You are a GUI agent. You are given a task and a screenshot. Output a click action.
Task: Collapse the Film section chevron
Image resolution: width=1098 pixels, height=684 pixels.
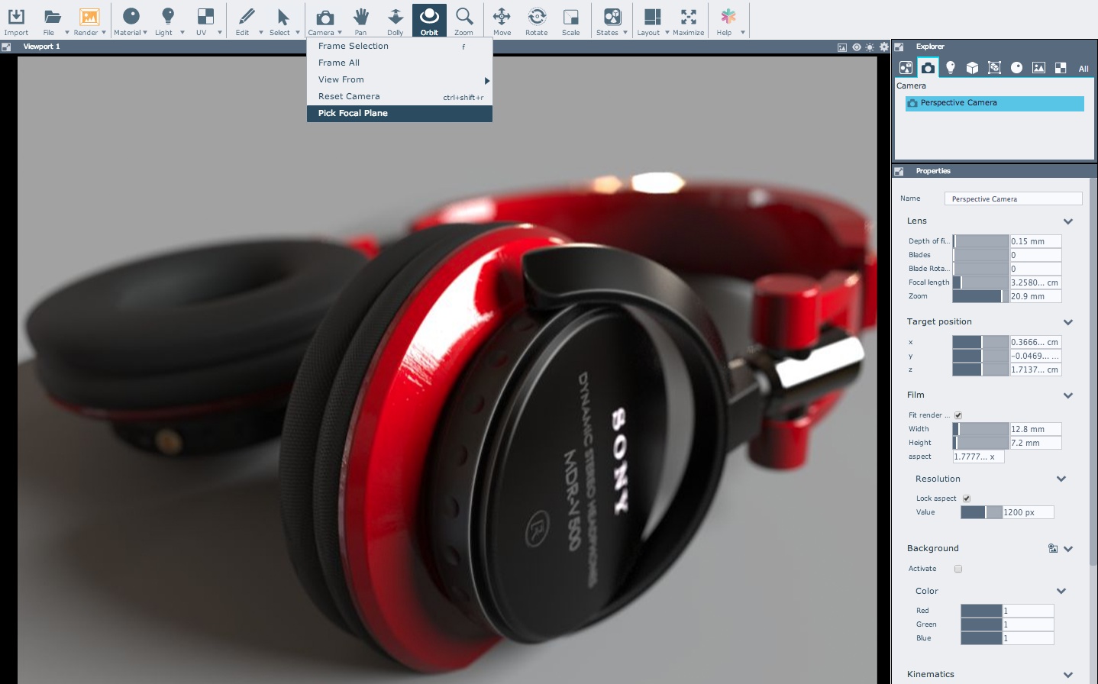pyautogui.click(x=1068, y=395)
